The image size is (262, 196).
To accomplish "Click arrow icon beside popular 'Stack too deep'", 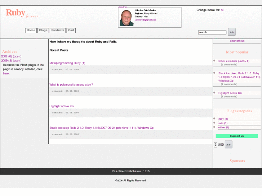I will pos(214,73).
